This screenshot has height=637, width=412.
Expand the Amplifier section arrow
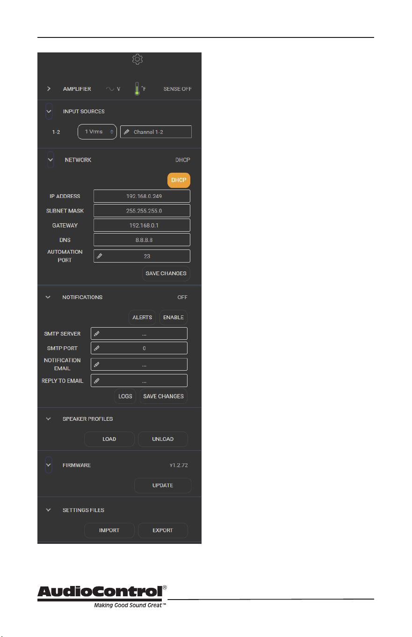tap(49, 88)
